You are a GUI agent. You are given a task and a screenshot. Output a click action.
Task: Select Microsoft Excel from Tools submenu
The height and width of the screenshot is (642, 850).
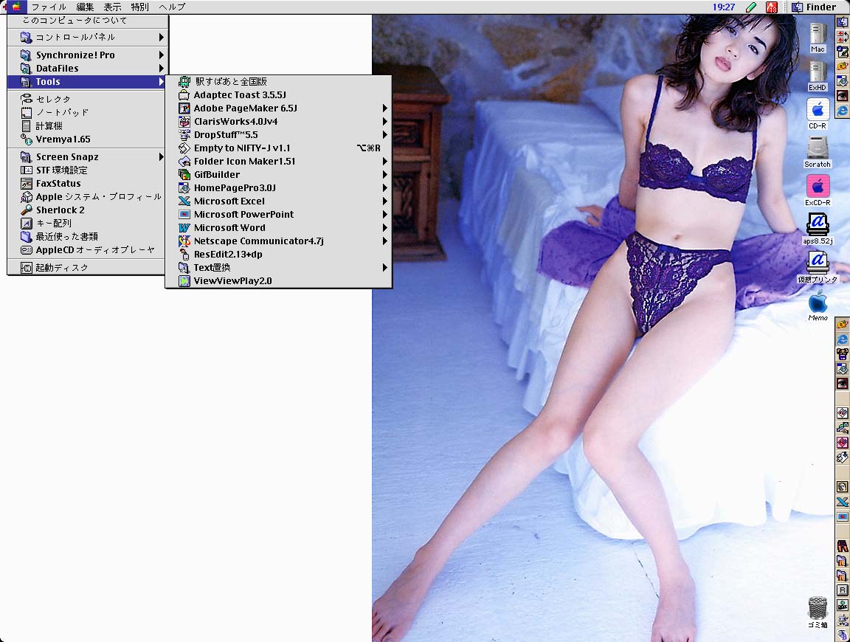[229, 201]
